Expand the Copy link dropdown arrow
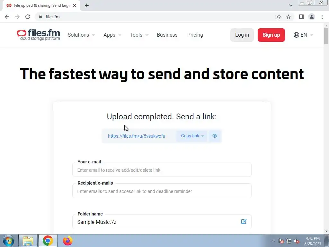 point(203,136)
